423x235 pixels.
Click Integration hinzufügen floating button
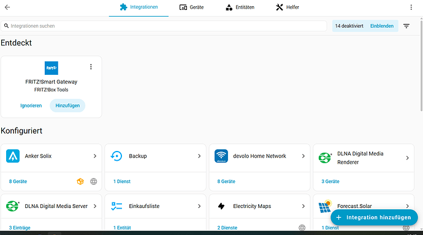[374, 217]
